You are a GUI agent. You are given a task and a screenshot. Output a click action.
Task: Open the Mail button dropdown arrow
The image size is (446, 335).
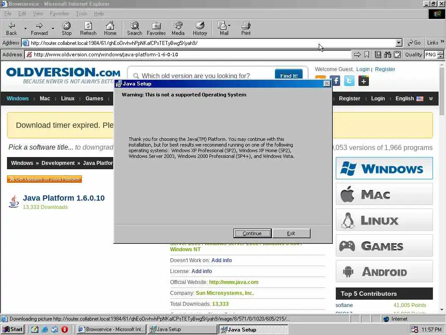coord(229,25)
